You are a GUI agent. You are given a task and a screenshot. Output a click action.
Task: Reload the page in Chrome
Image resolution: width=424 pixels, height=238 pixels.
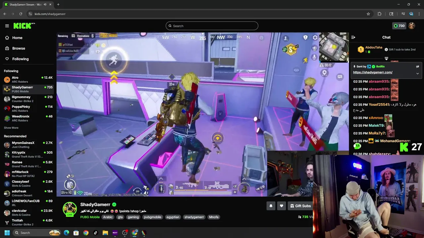pos(21,14)
